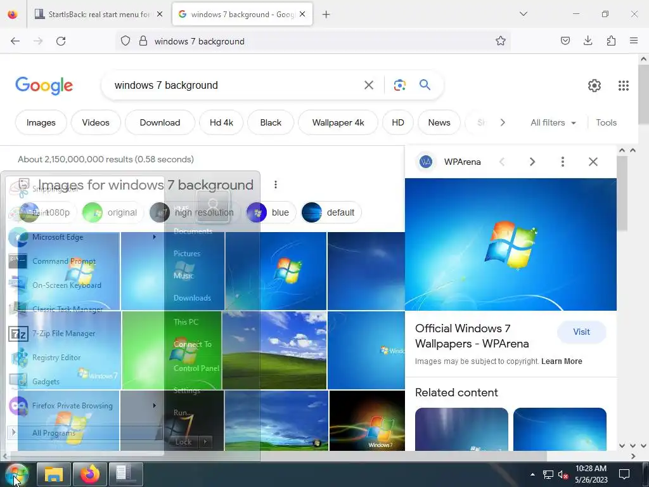Open the notification center icon in tray
Screen dimensions: 649x487
tap(624, 474)
